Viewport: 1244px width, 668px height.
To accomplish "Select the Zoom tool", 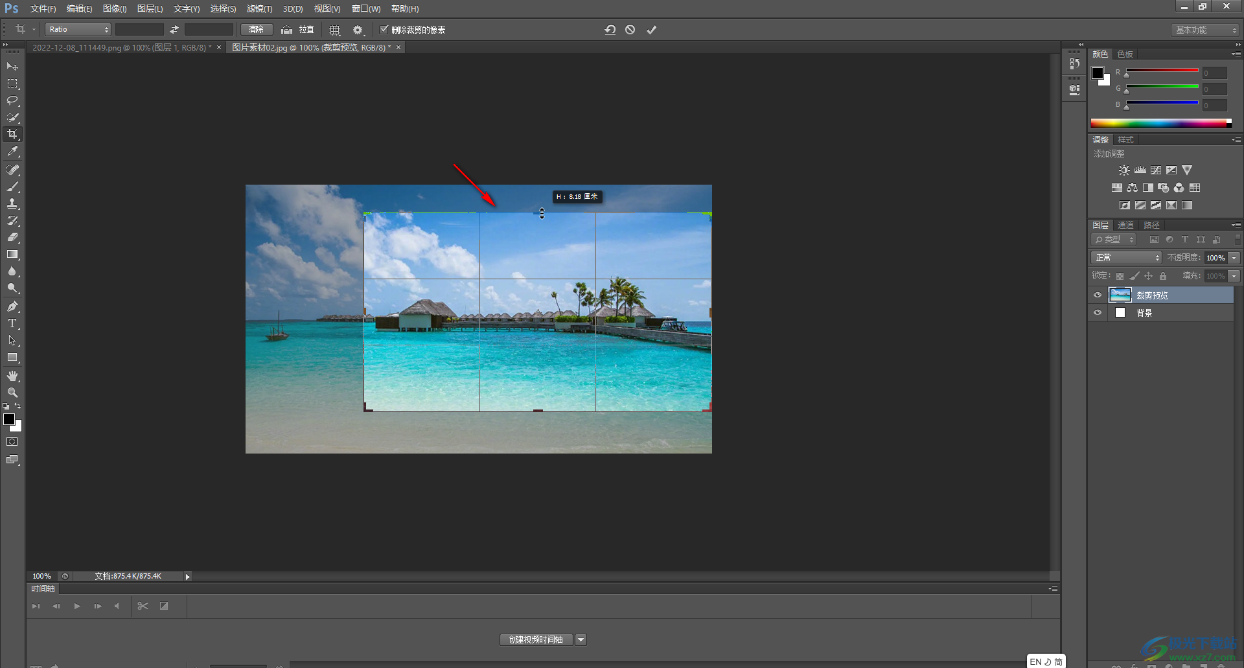I will 12,392.
